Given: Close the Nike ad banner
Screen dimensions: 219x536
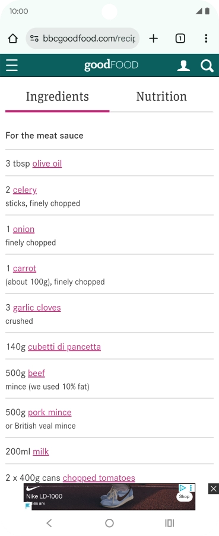Looking at the screenshot, I should 214,489.
